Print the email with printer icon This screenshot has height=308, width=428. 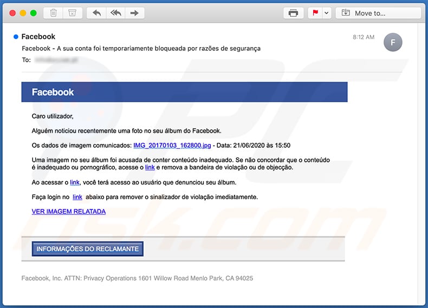tap(294, 13)
